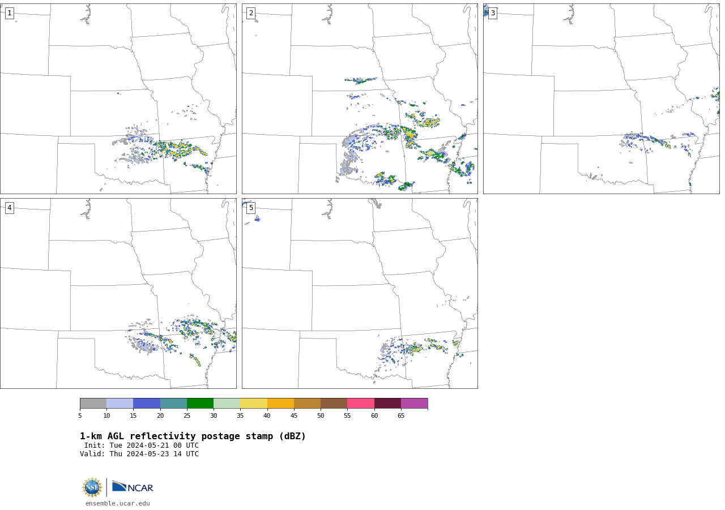Click the 'Init: Tue 2024-05-21 00 UTC' line
This screenshot has height=510, width=725.
(x=142, y=445)
